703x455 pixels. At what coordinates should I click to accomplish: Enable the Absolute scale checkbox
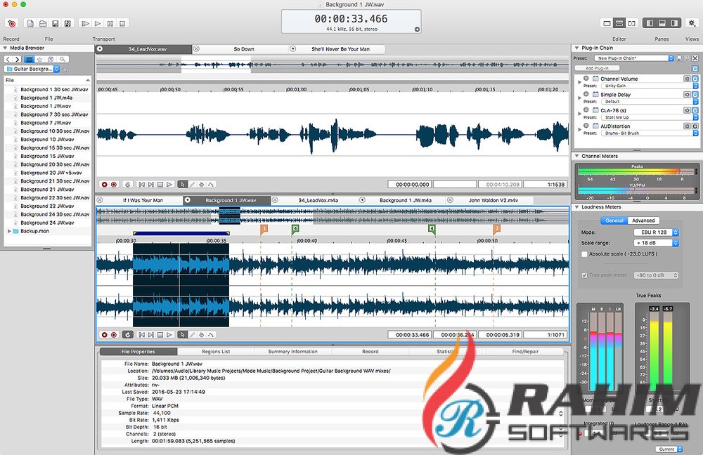[x=584, y=254]
